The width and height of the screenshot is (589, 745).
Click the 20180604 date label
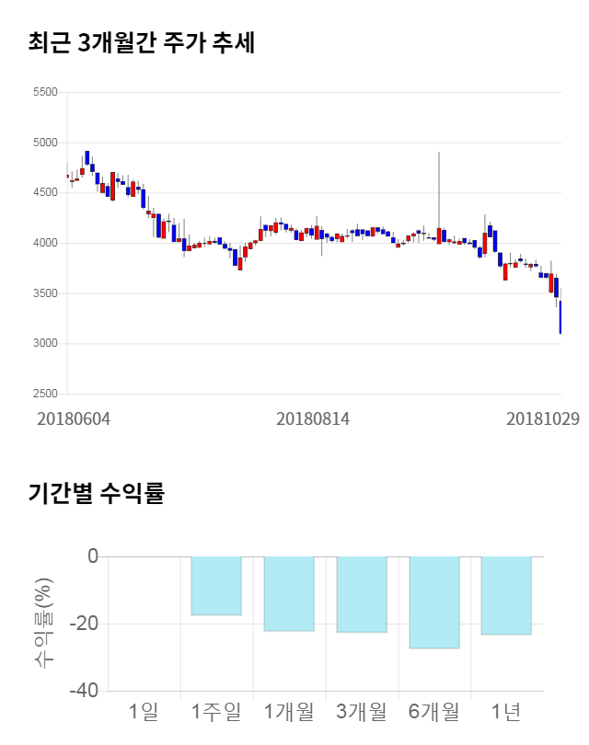pos(74,418)
